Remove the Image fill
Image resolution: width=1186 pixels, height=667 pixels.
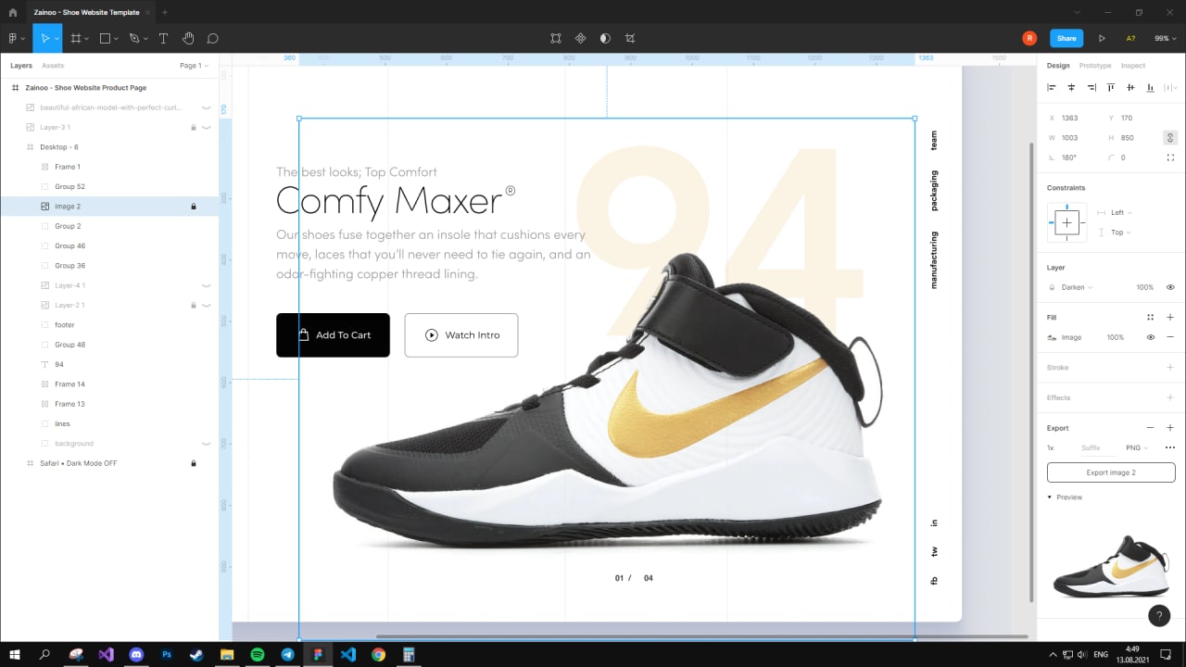pyautogui.click(x=1170, y=337)
